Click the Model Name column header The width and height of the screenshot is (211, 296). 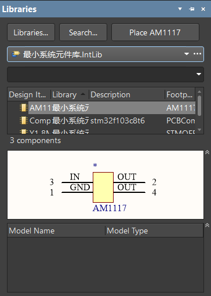[56, 231]
